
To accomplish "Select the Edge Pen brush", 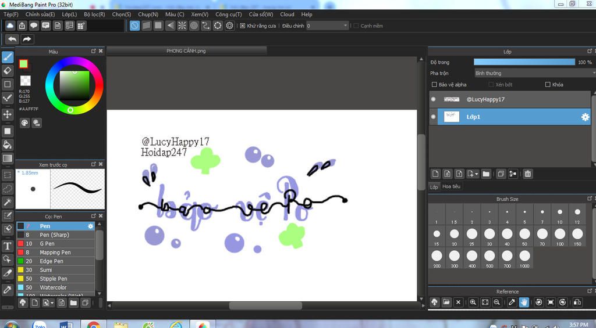I will tap(55, 261).
